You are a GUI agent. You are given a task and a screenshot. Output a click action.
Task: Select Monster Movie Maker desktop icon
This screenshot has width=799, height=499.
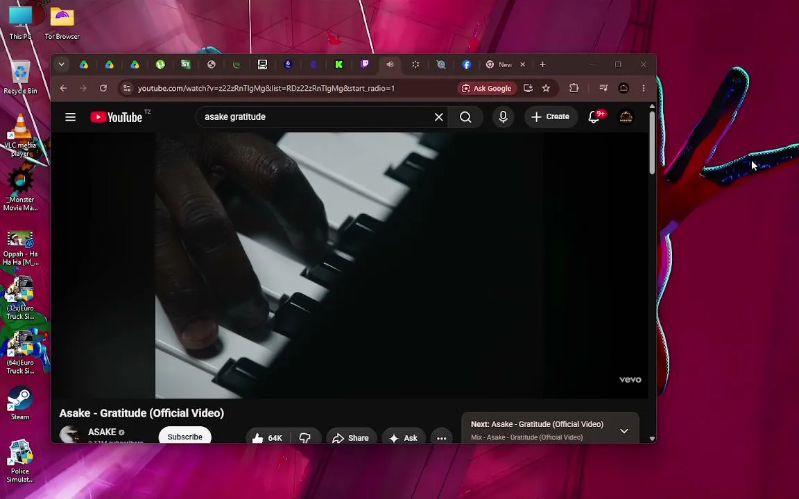20,189
